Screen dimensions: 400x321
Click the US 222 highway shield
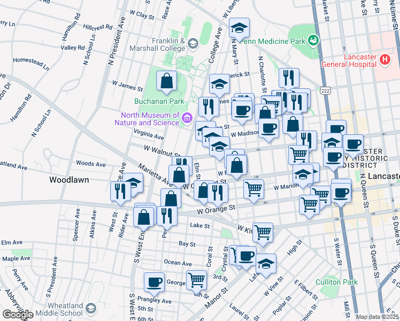(x=326, y=90)
